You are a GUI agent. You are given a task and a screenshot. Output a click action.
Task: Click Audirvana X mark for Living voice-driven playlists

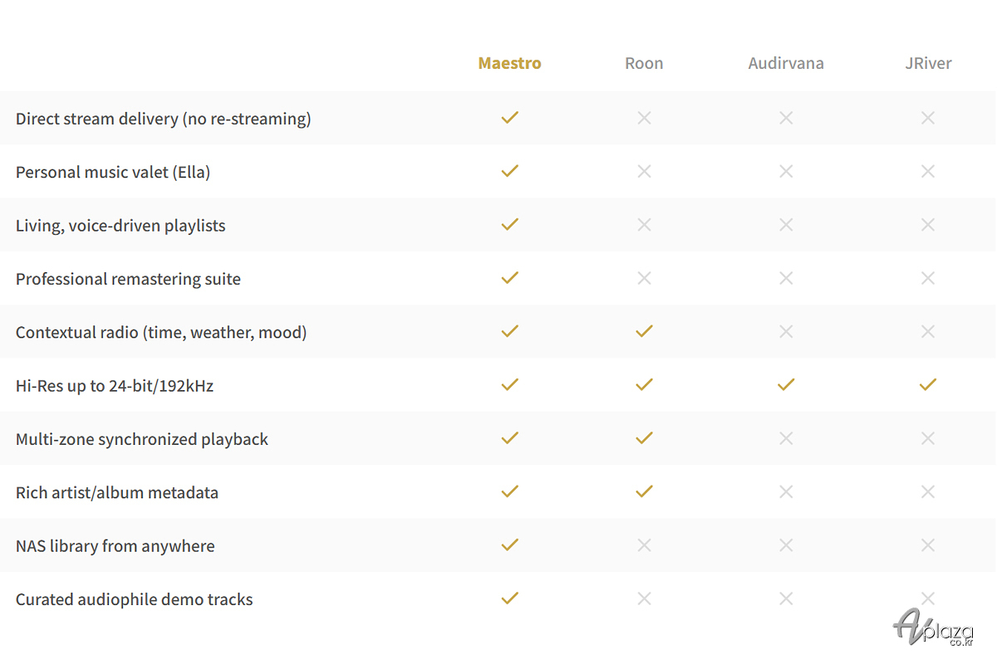(786, 225)
